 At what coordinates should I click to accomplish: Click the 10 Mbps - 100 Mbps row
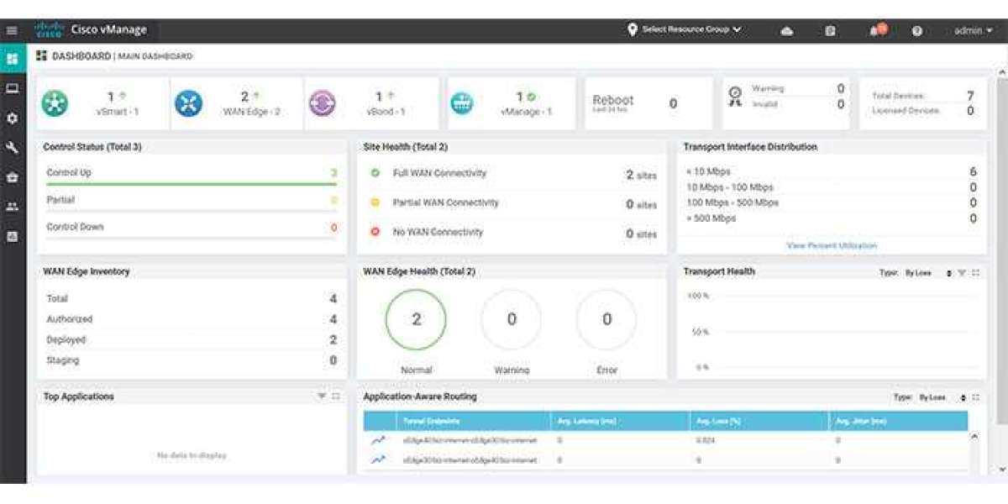click(832, 187)
